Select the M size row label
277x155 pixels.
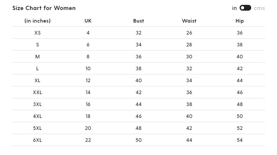[37, 57]
